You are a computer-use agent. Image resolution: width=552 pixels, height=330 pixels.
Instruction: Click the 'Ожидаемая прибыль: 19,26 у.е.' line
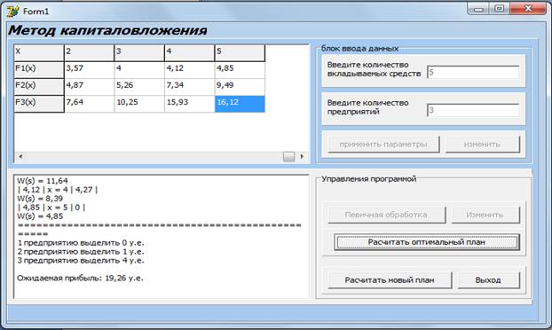click(x=80, y=278)
